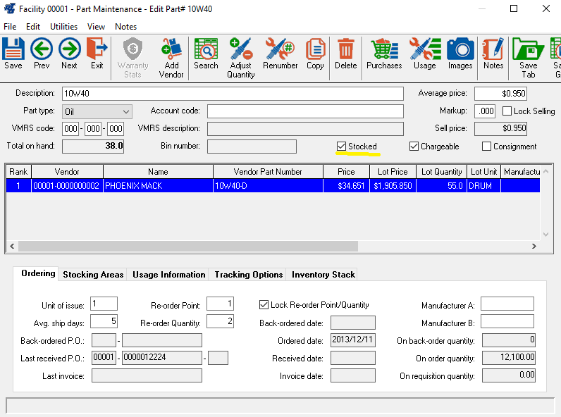Screen dimensions: 561x417
Task: Click the Add Vendor icon
Action: point(171,56)
